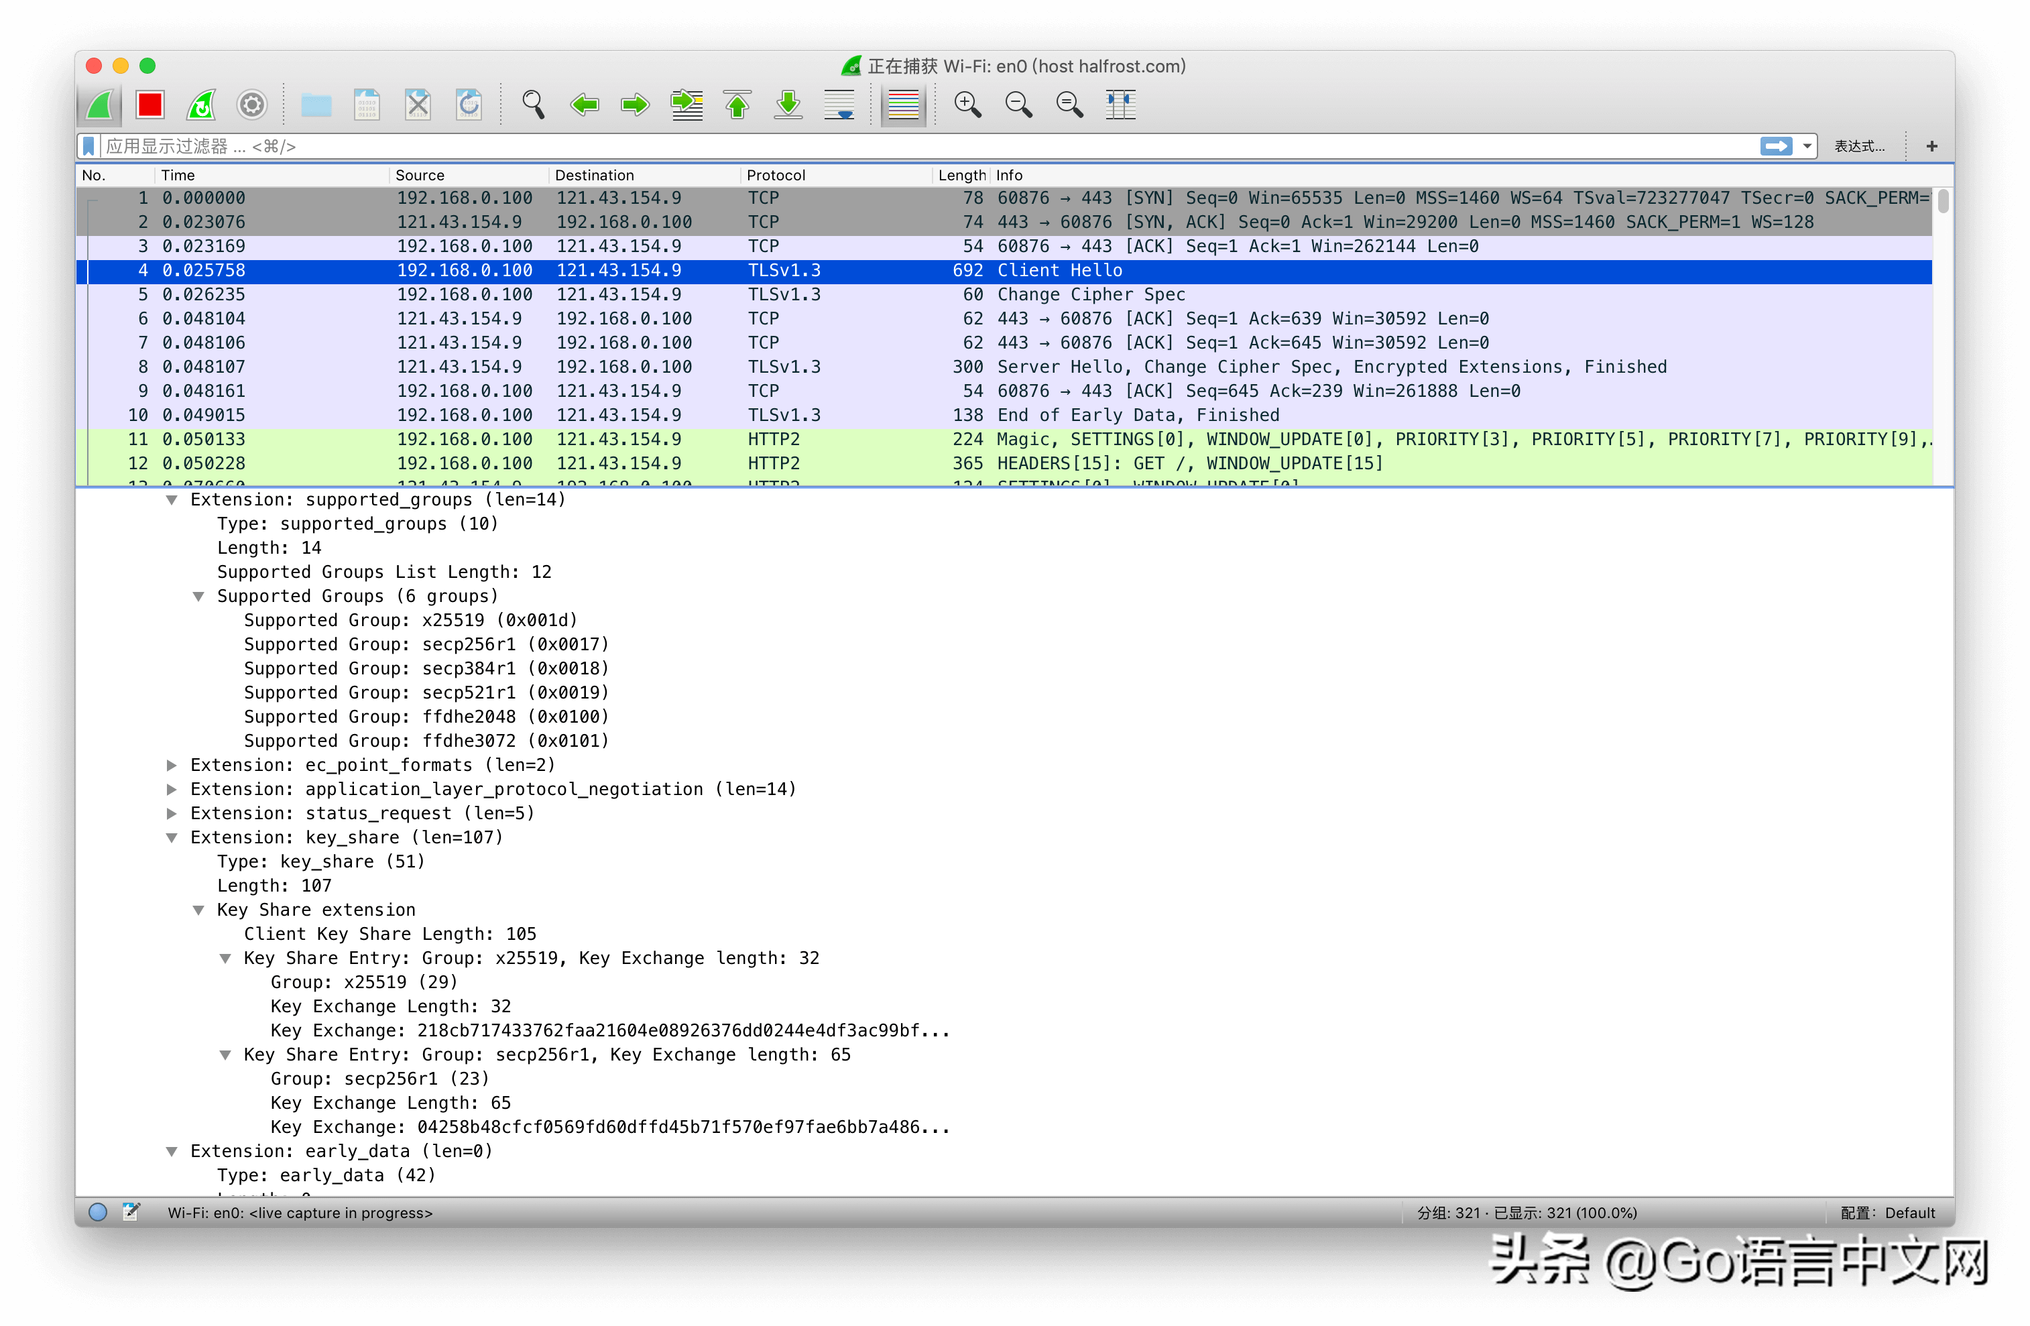
Task: Click the 表达式 expression button
Action: tap(1860, 146)
